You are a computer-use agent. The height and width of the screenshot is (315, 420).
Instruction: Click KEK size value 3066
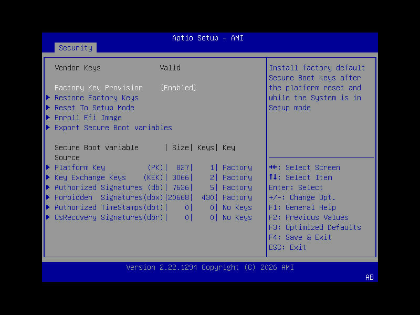181,177
